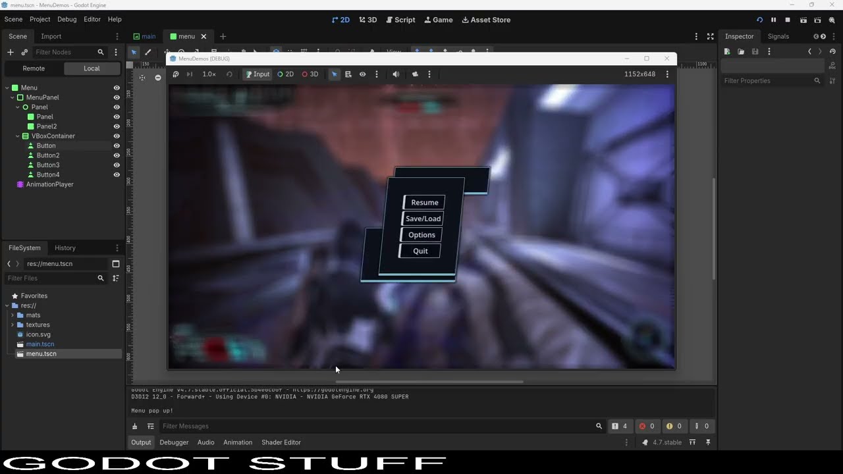Open the Debugger bottom panel
This screenshot has width=843, height=474.
(174, 442)
